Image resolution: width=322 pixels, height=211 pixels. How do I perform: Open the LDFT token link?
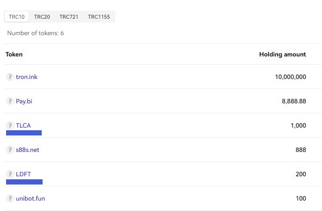click(23, 174)
